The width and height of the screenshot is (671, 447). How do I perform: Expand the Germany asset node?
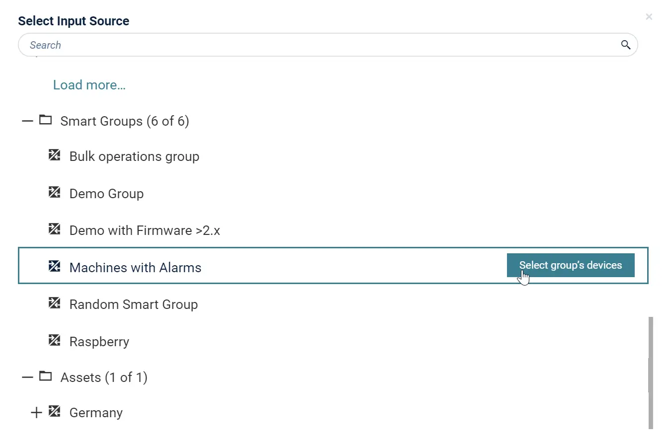[x=36, y=413]
